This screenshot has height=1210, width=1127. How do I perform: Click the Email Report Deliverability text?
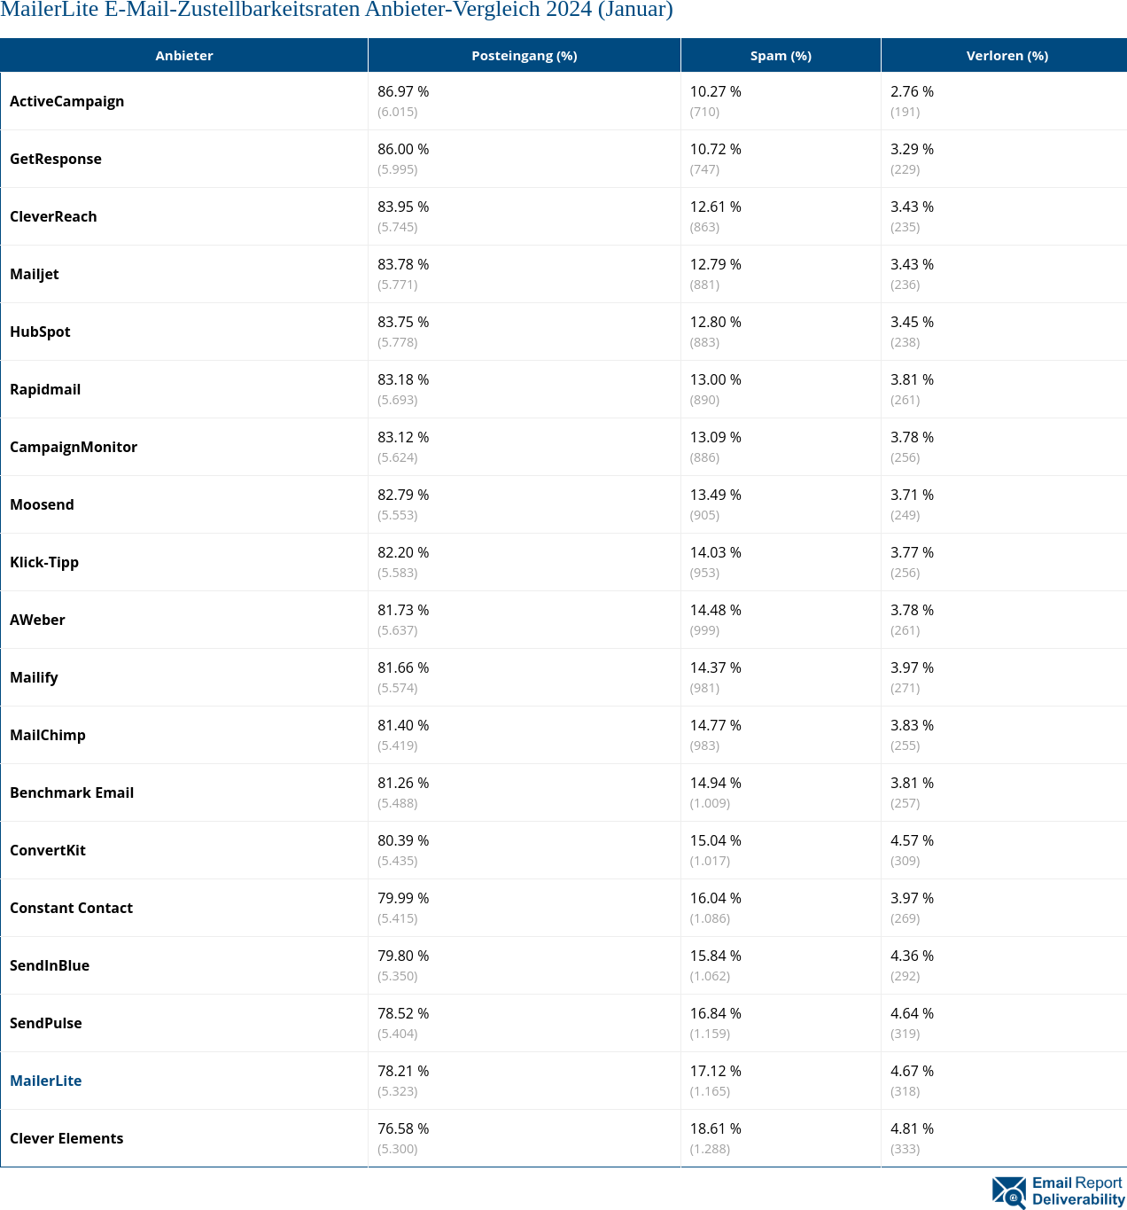click(1077, 1191)
